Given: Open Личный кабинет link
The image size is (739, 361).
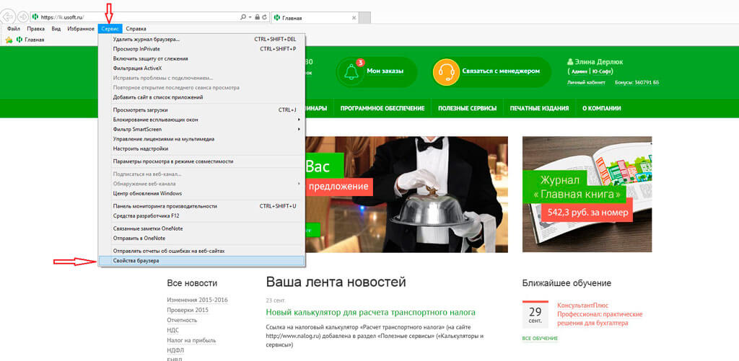Looking at the screenshot, I should [587, 82].
